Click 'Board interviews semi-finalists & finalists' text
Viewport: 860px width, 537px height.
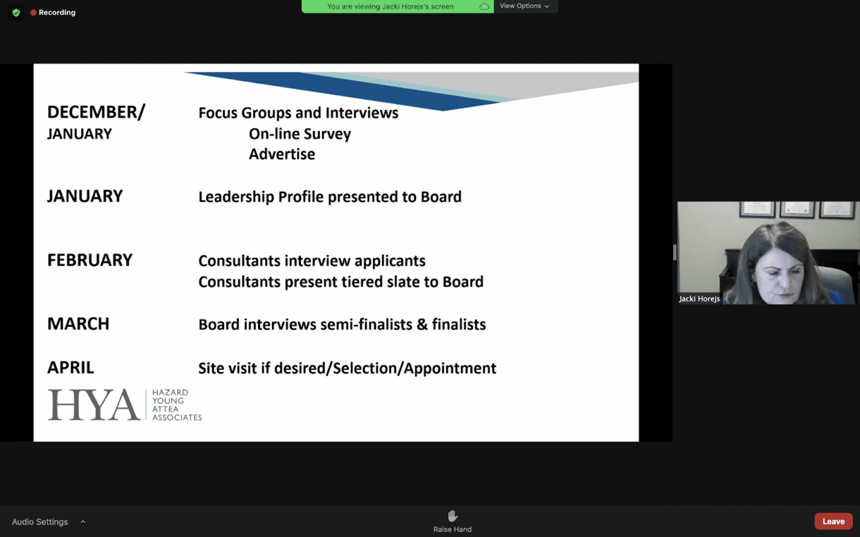tap(342, 324)
